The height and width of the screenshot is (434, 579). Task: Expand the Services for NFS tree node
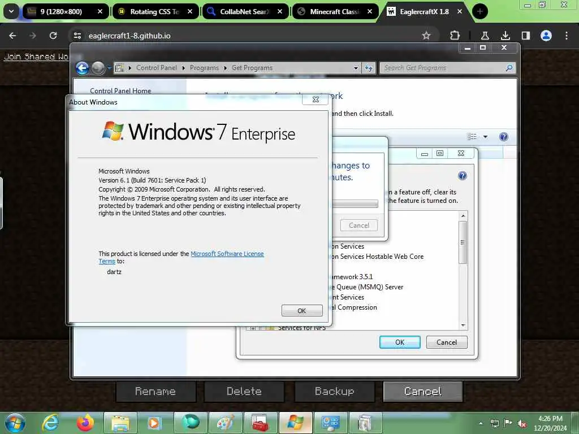click(253, 328)
